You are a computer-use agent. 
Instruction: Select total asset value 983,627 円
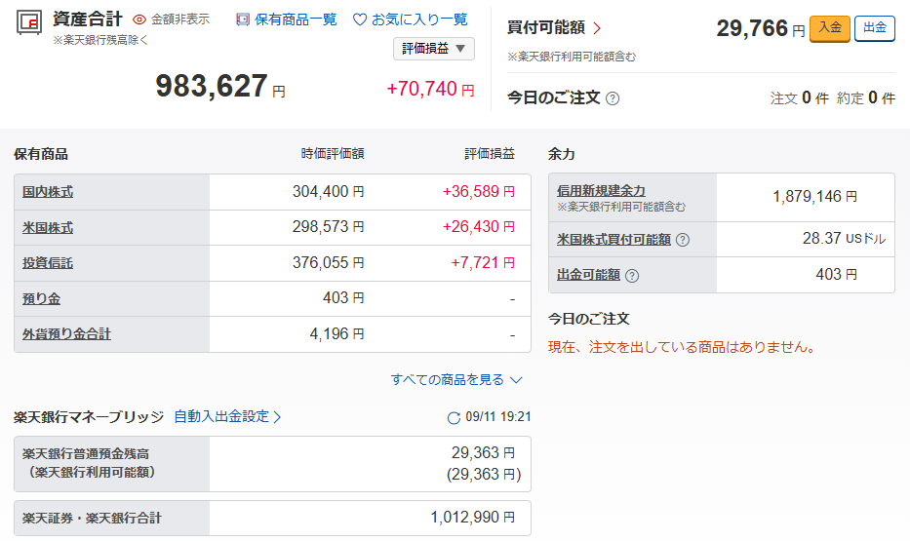[220, 86]
